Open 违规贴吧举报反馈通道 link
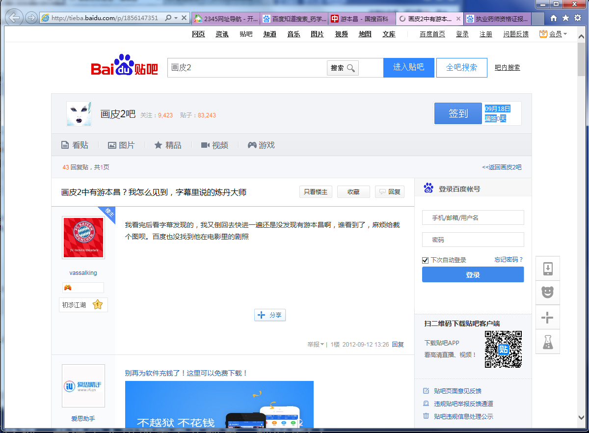Viewport: 589px width, 433px height. pos(463,404)
